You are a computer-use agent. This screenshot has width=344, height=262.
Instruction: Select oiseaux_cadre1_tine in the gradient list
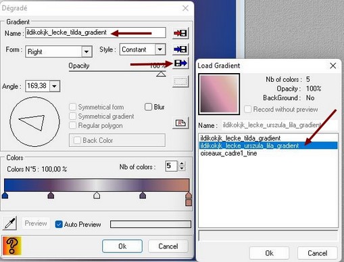(228, 154)
